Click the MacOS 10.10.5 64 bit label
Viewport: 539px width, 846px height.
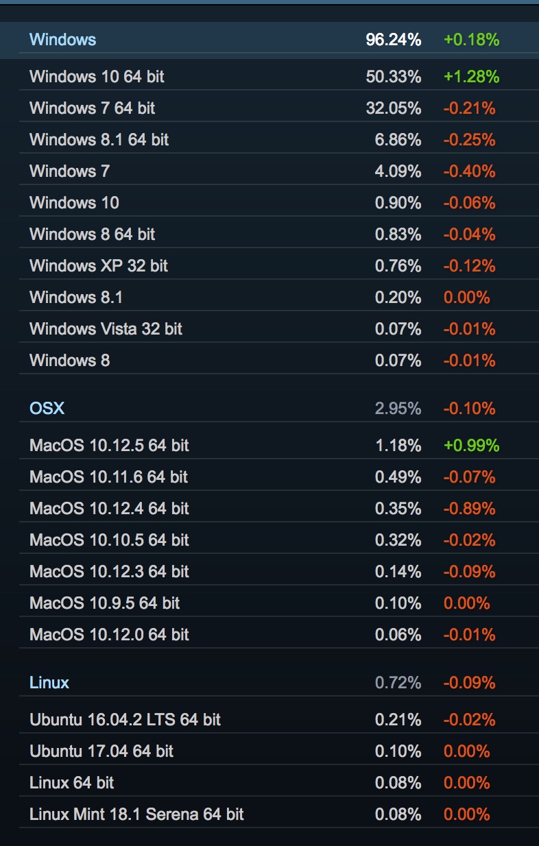click(x=109, y=540)
